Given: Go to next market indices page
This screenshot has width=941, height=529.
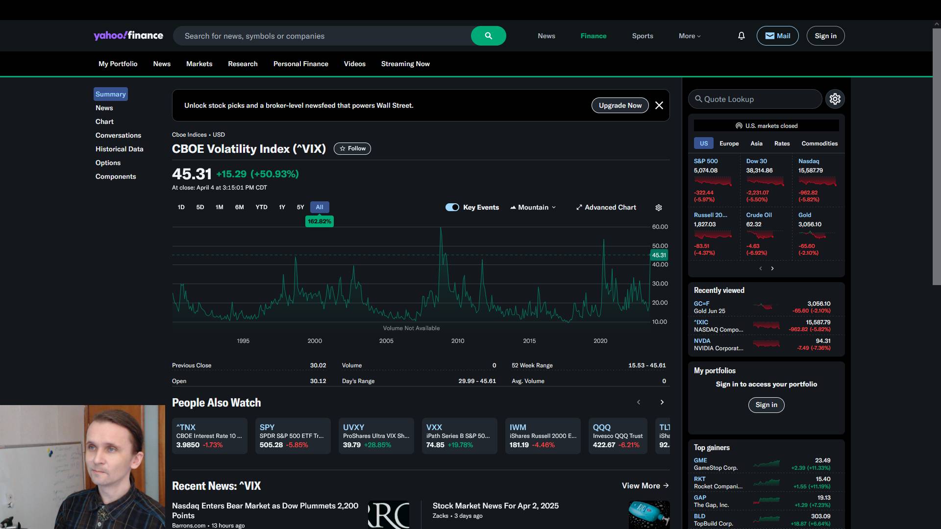Looking at the screenshot, I should (x=772, y=268).
